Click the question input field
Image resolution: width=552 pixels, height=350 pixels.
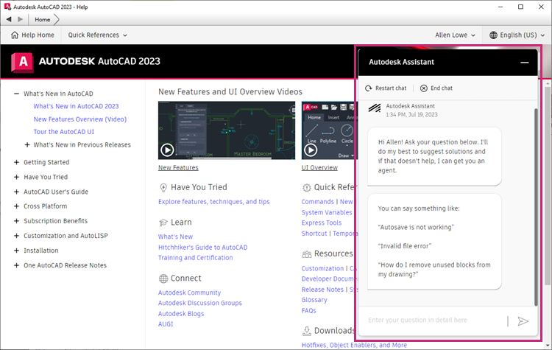[x=435, y=320]
